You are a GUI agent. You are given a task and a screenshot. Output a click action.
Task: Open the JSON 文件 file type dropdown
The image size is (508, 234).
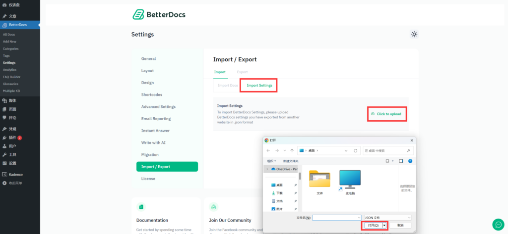pos(388,218)
